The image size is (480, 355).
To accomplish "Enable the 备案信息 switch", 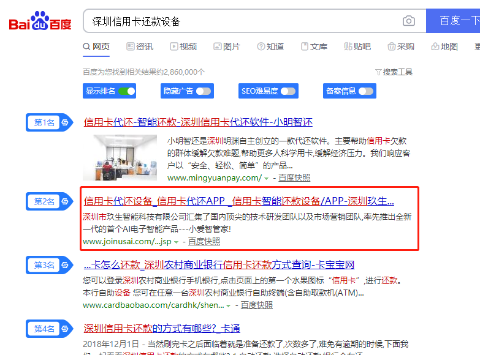I will pos(366,91).
